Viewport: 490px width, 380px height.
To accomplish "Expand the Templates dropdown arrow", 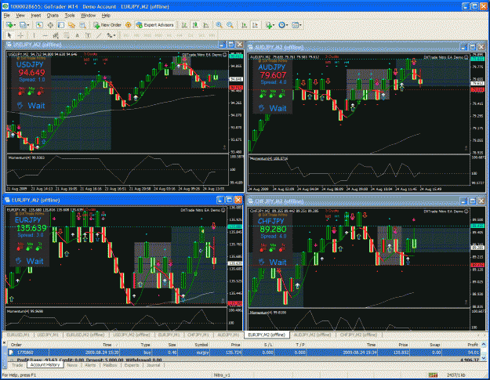I will click(x=300, y=25).
